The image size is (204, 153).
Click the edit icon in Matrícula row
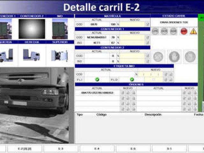point(147,24)
